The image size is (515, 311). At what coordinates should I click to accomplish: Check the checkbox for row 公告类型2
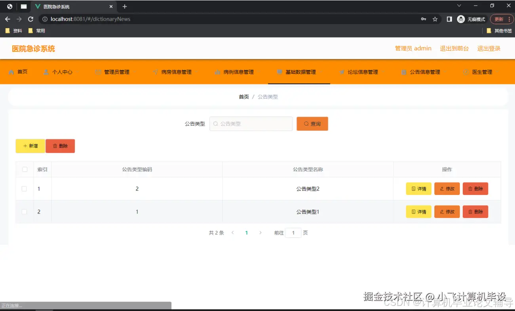(25, 189)
